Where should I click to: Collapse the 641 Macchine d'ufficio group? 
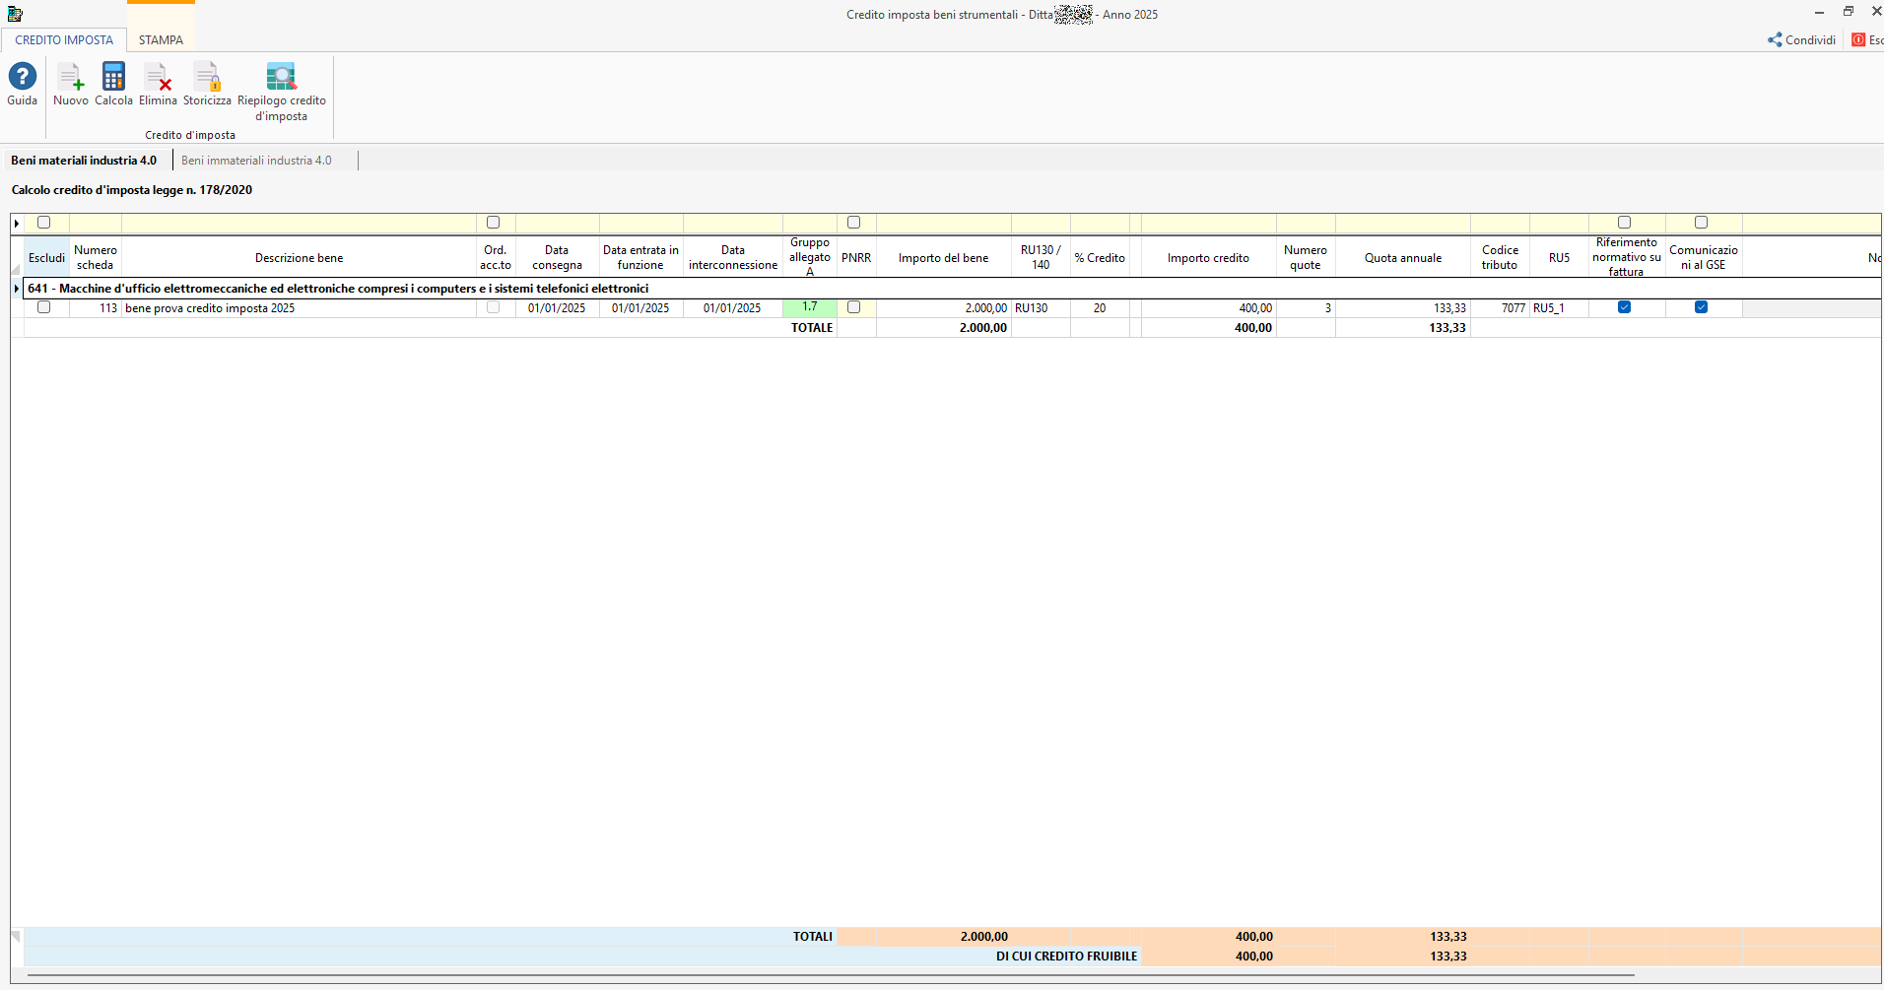17,289
